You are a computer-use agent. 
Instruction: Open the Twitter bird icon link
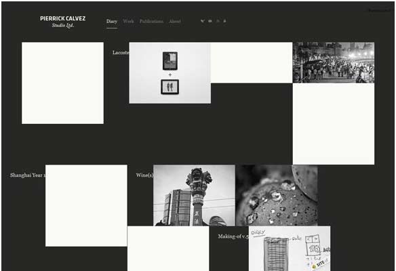[202, 21]
